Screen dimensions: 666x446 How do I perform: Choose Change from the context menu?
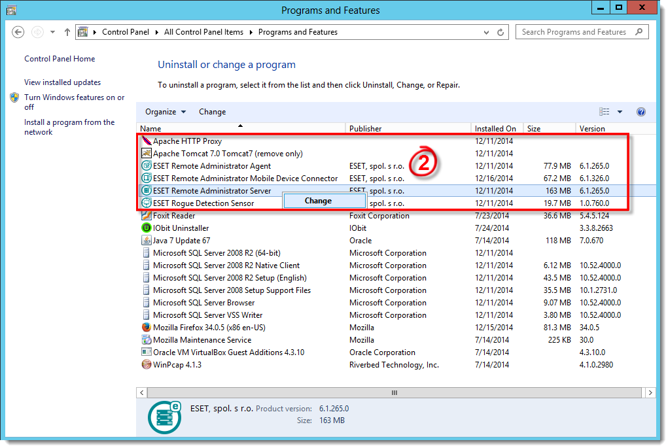(324, 201)
